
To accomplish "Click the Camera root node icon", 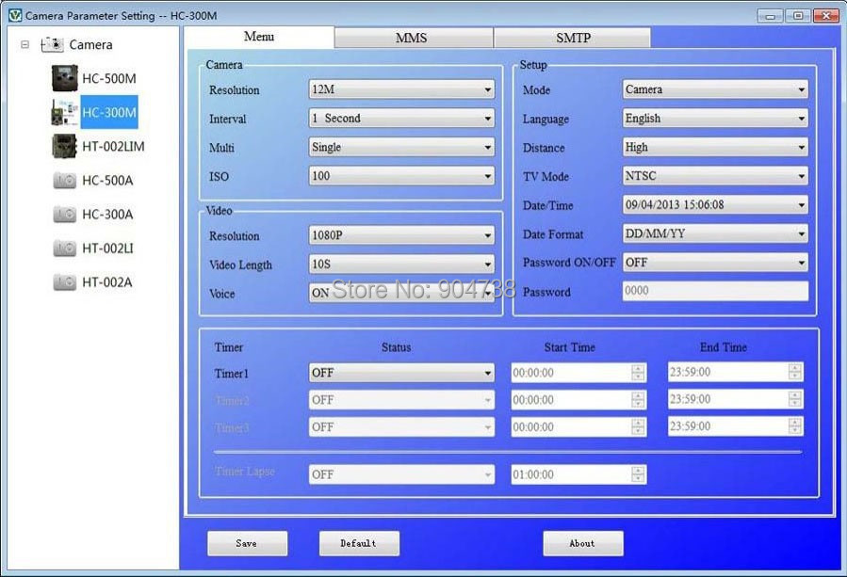I will [x=52, y=45].
